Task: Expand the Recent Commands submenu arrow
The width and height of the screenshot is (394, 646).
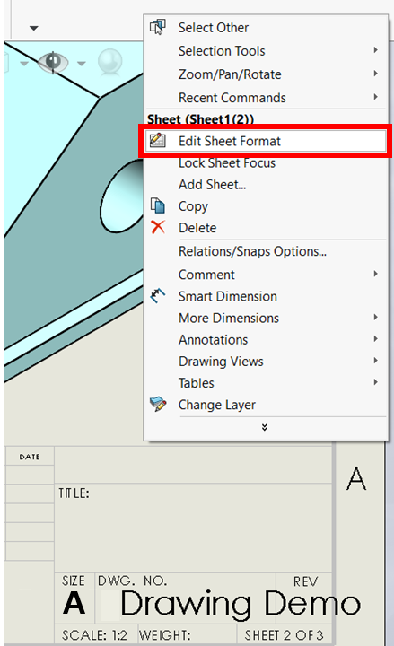Action: tap(375, 97)
